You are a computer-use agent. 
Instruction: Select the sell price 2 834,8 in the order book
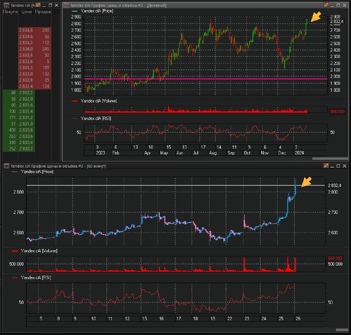[x=26, y=30]
